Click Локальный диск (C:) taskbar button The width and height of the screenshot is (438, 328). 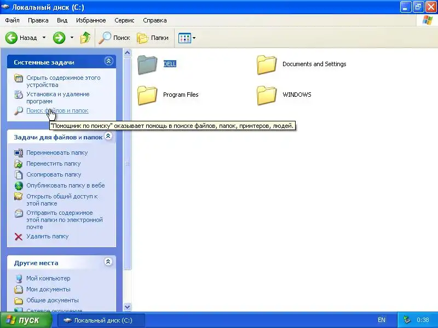(101, 320)
